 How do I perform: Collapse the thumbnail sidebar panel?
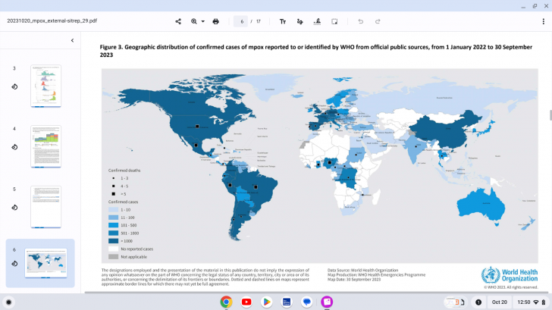click(72, 40)
